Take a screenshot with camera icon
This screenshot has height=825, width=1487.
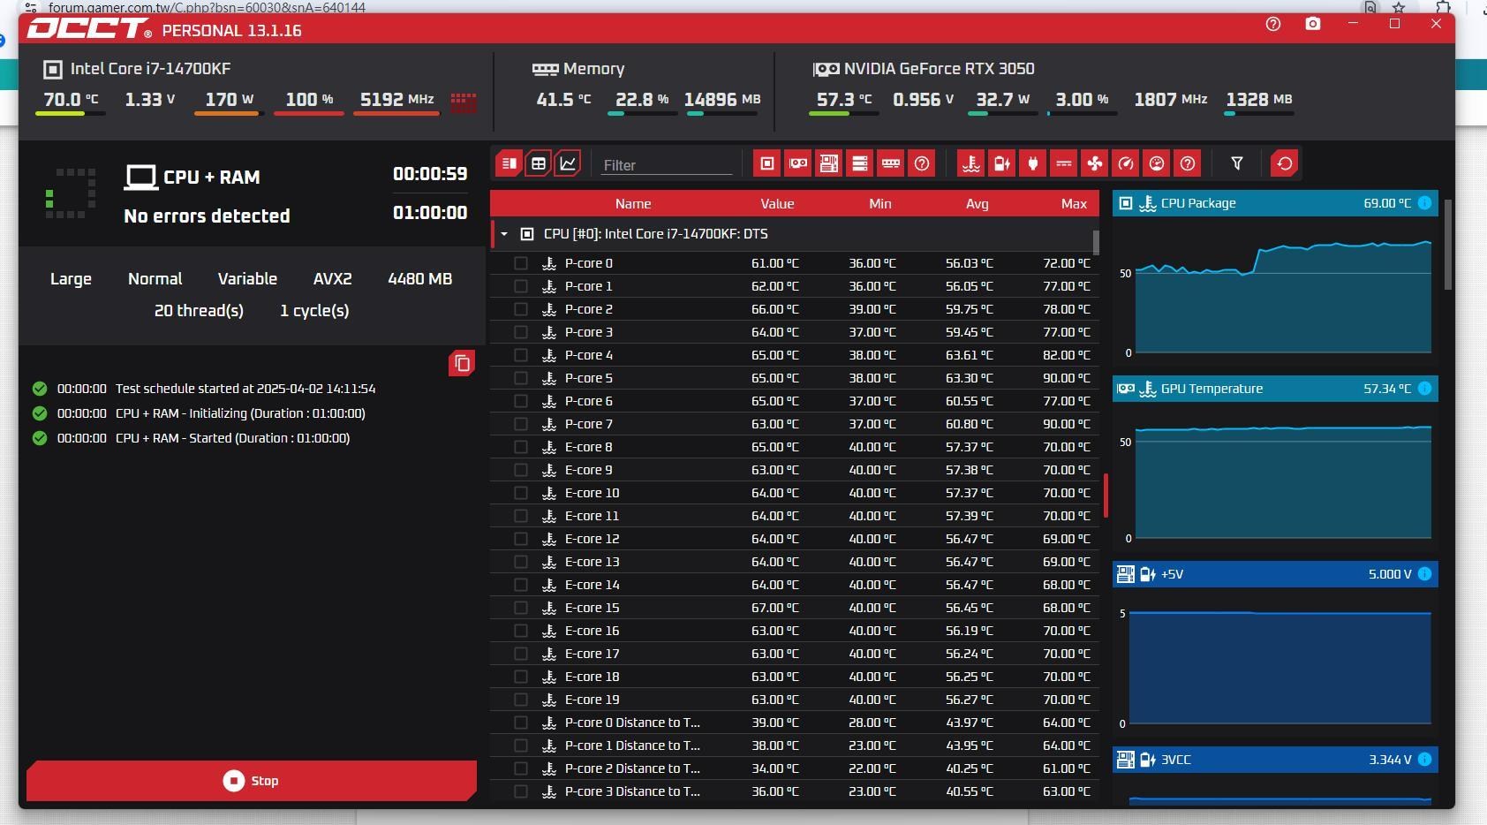[1313, 24]
